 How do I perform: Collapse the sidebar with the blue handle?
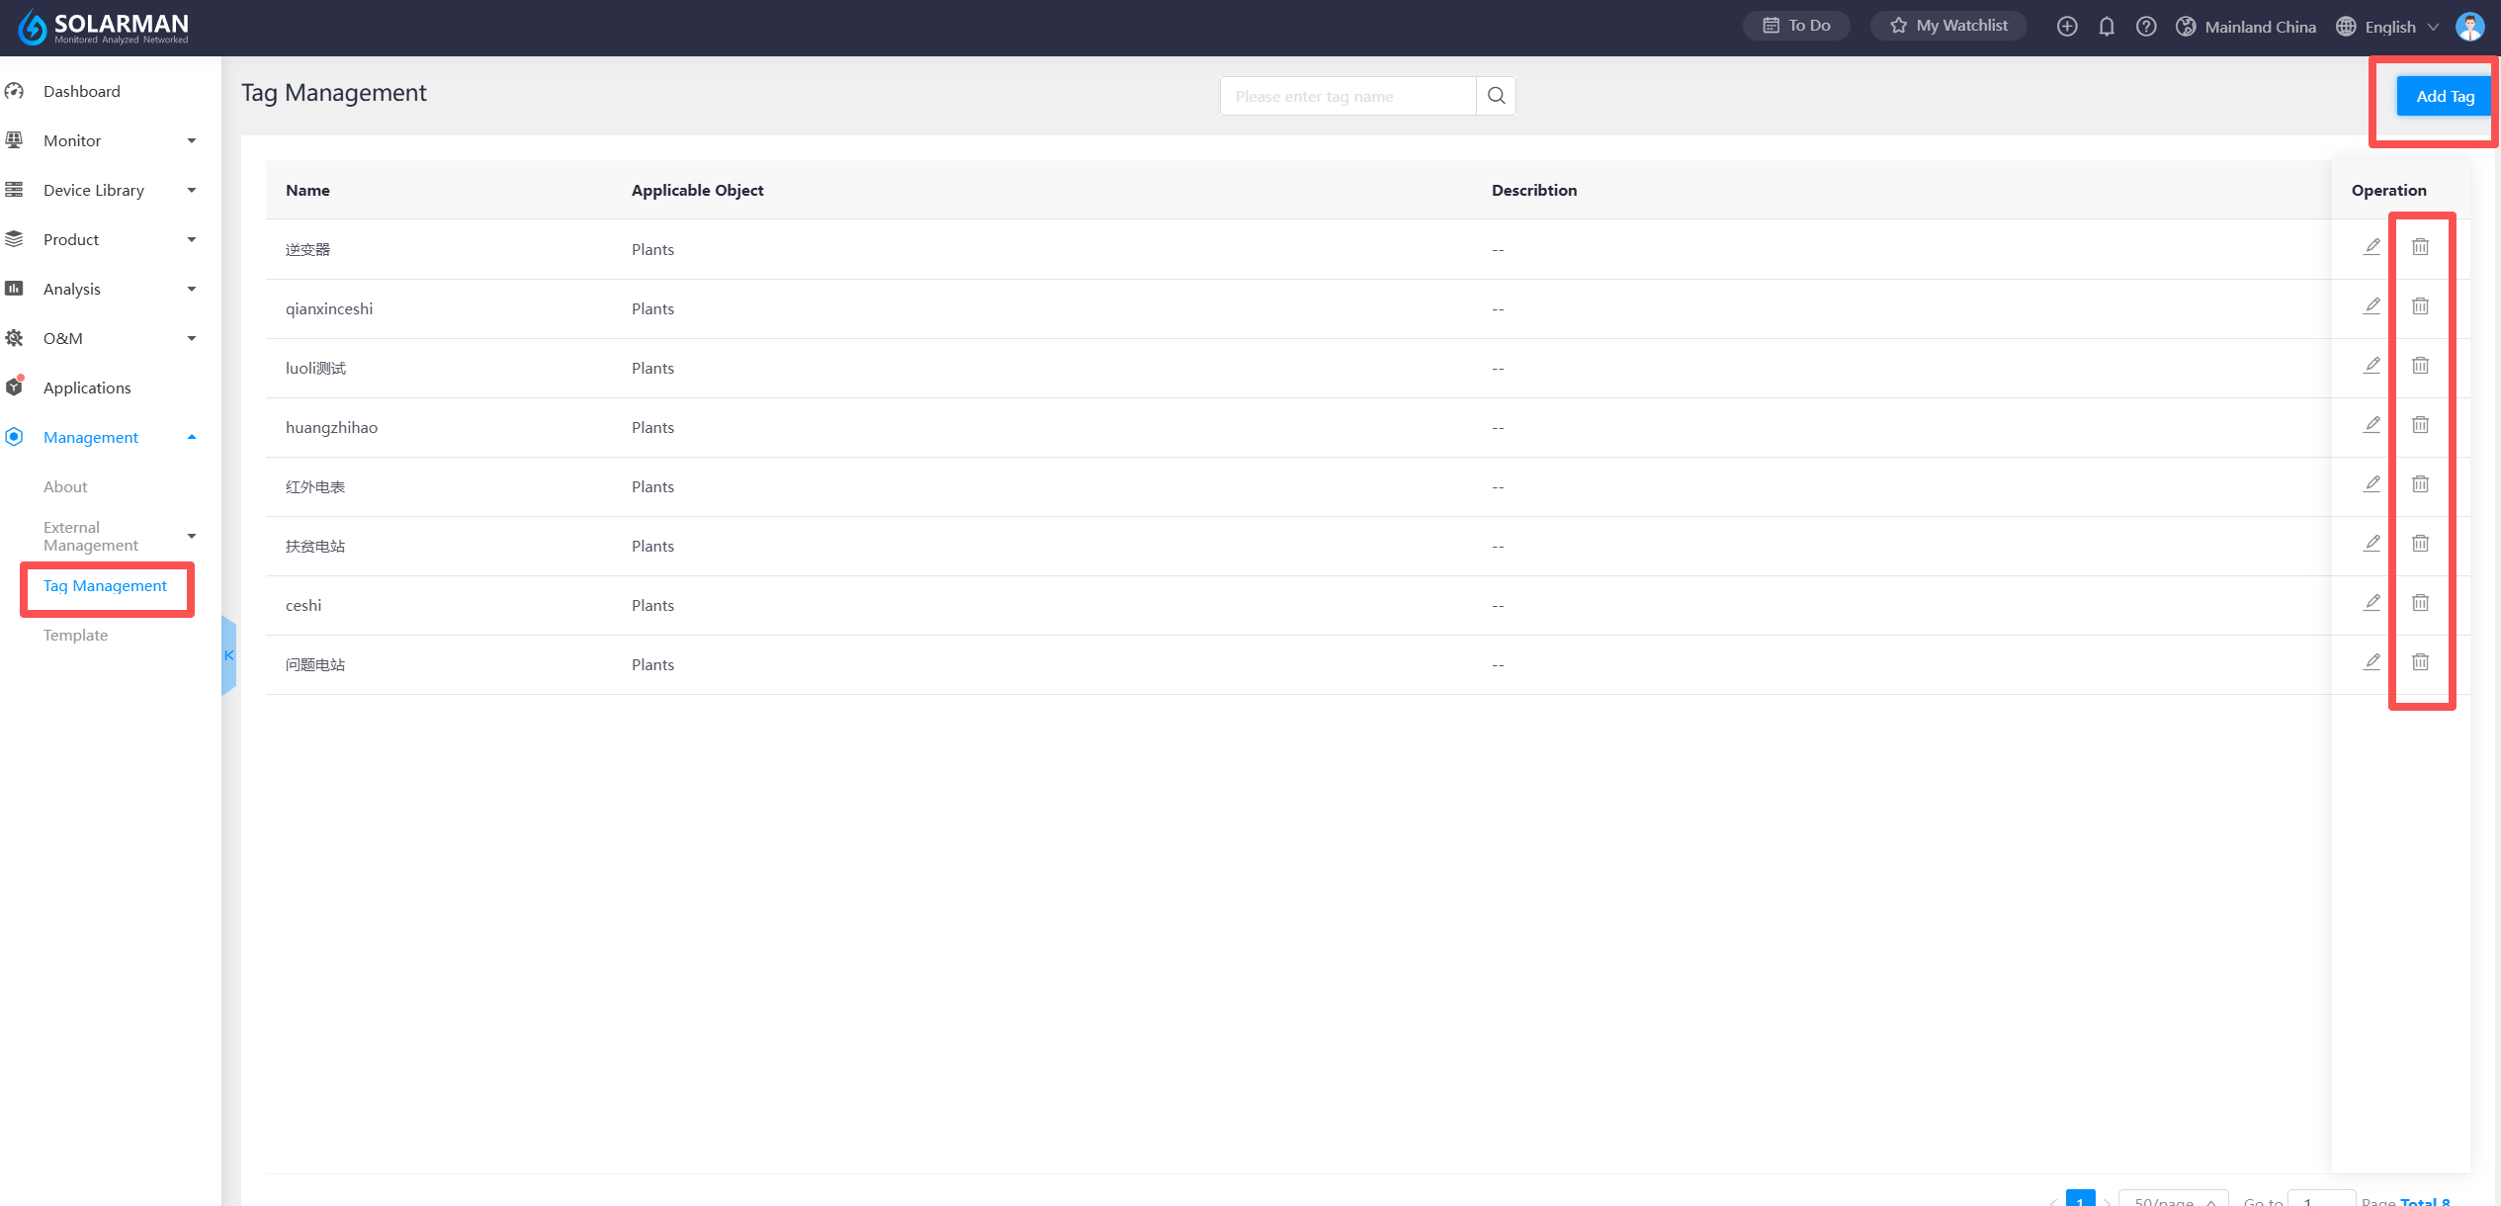click(x=228, y=655)
